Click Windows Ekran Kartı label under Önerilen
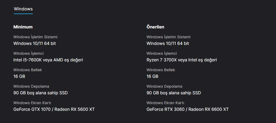 click(x=165, y=103)
